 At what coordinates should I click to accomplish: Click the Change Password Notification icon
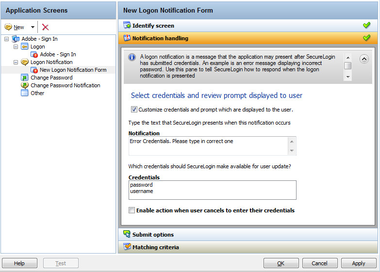(25, 85)
